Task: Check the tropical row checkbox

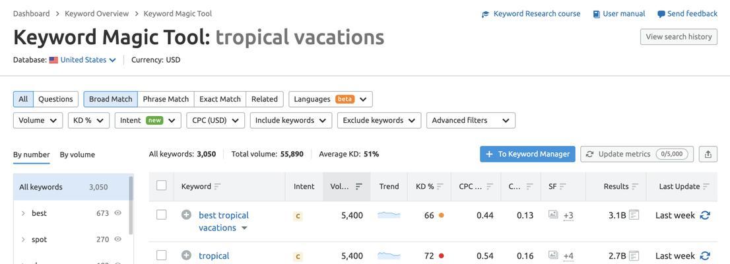Action: pyautogui.click(x=161, y=255)
